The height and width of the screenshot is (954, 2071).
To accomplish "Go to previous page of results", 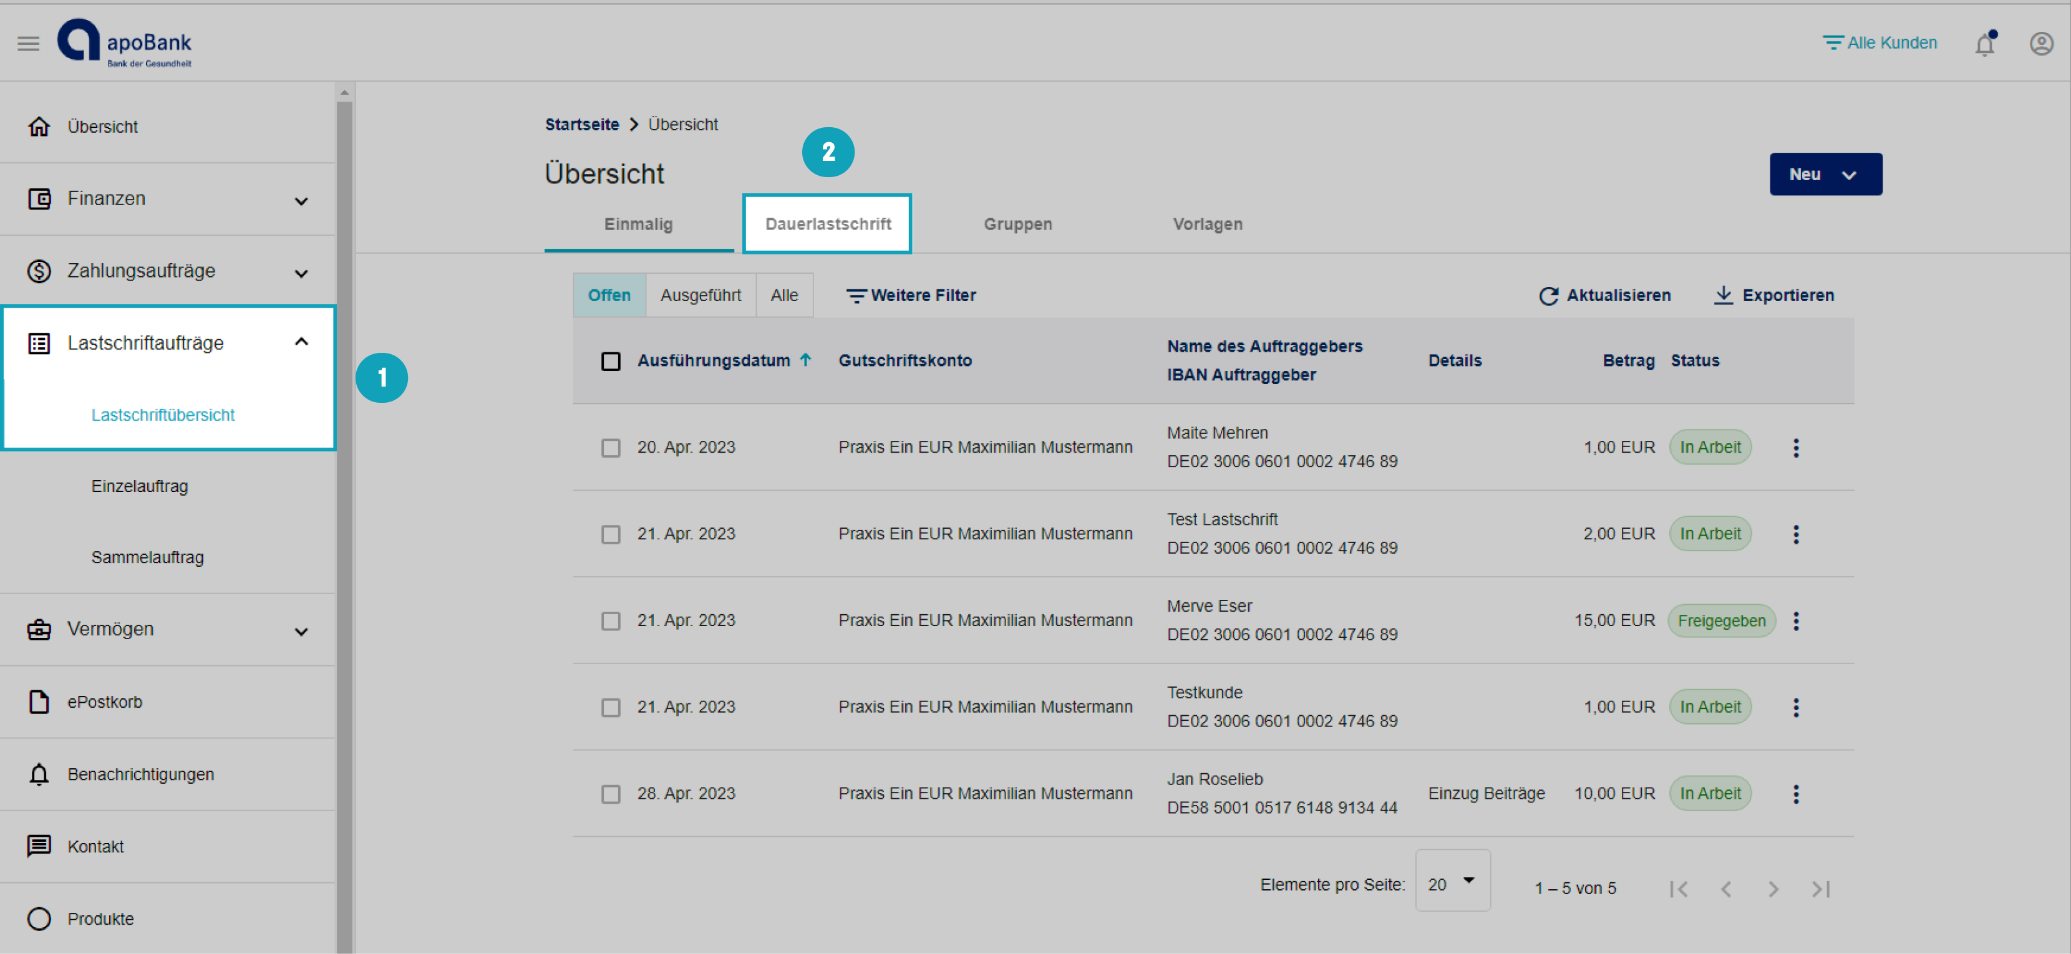I will coord(1725,889).
